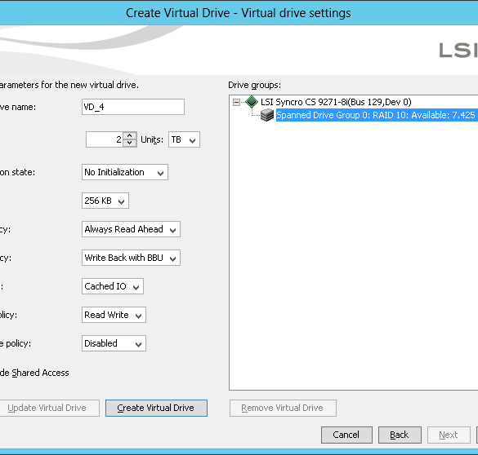The width and height of the screenshot is (478, 455).
Task: Select LSI Syncro CS 9271-8i controller row
Action: [336, 102]
